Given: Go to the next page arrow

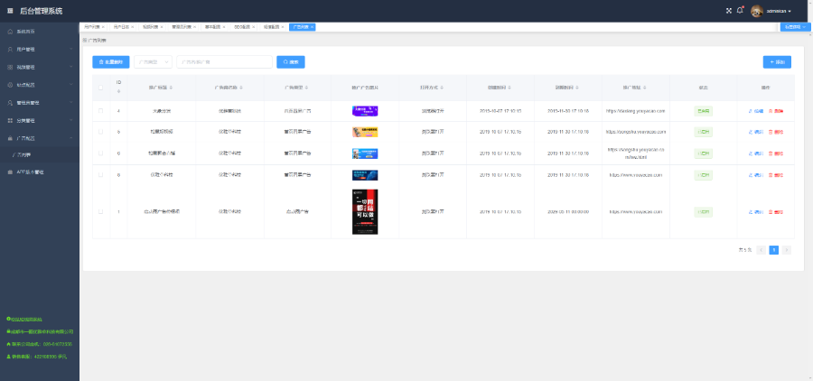Looking at the screenshot, I should [x=786, y=250].
